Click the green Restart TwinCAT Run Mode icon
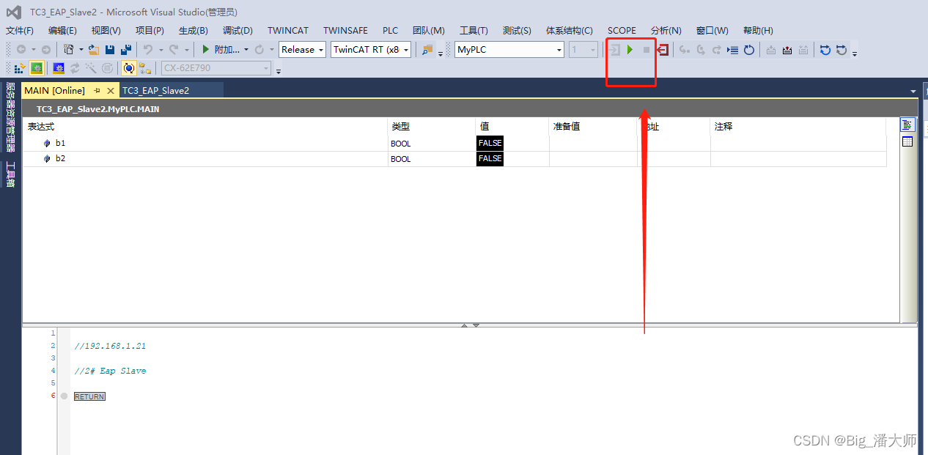 point(37,68)
